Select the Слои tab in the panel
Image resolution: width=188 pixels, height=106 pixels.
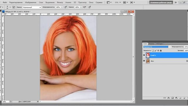[x=145, y=44]
